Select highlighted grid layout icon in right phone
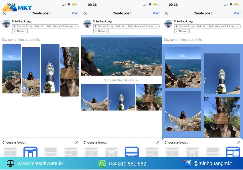 233,152
